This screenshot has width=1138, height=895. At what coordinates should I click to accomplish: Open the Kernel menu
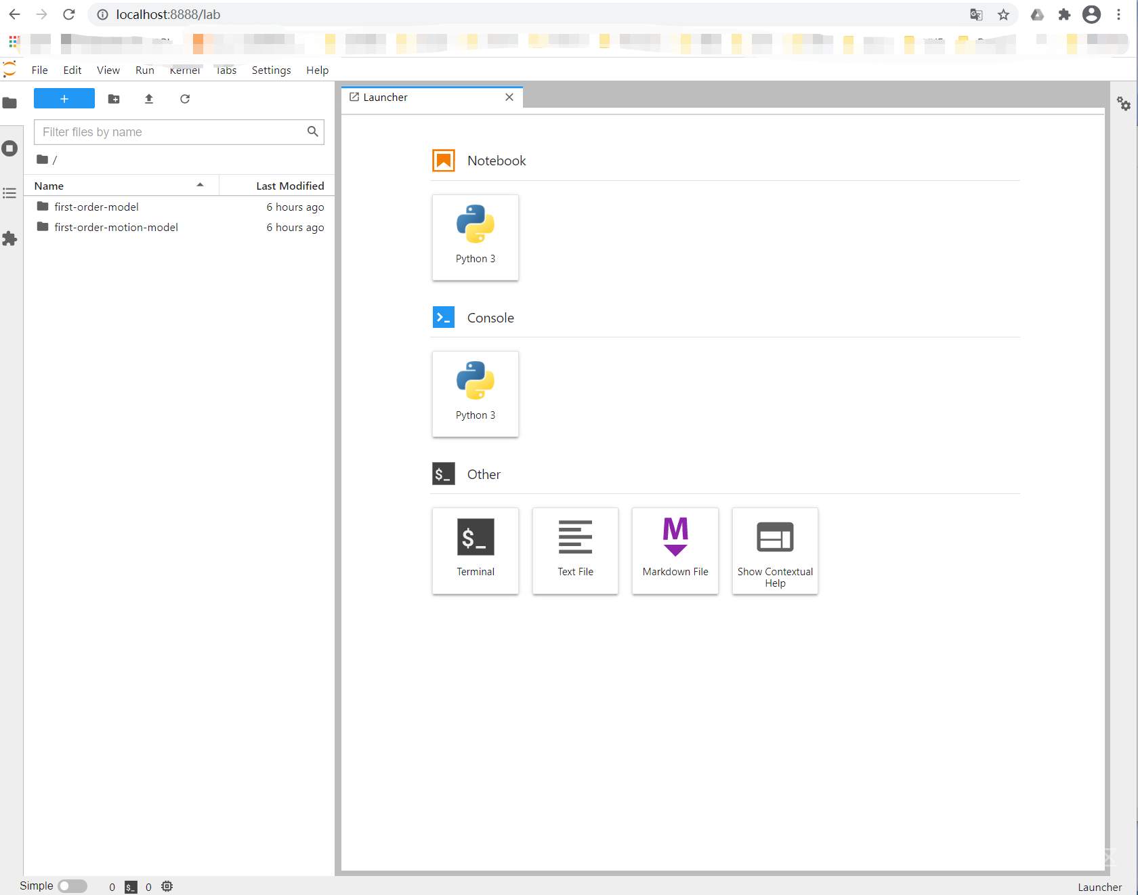pyautogui.click(x=185, y=70)
